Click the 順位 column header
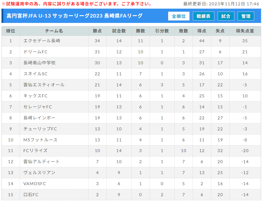 11,31
